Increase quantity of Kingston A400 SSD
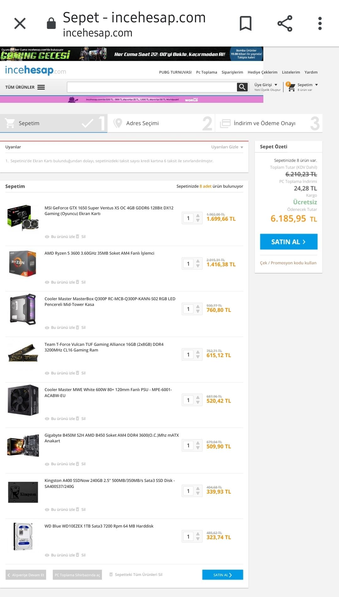The height and width of the screenshot is (597, 339). (x=198, y=489)
